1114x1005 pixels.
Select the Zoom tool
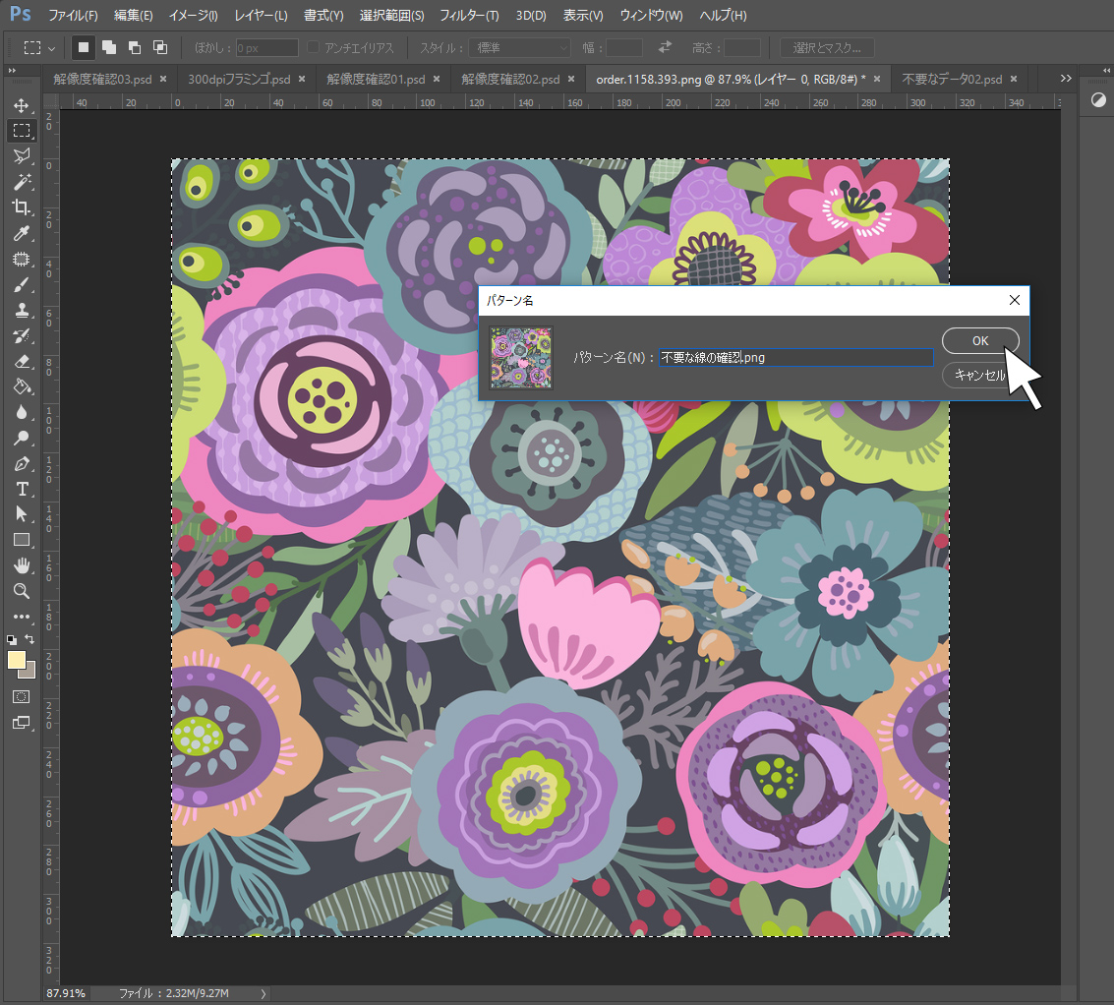(22, 591)
